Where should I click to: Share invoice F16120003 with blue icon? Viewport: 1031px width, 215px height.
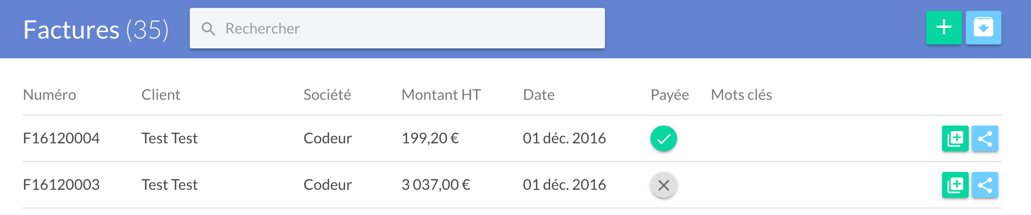click(985, 185)
